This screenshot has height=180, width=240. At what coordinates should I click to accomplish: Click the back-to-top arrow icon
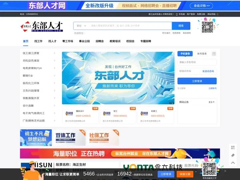233,163
